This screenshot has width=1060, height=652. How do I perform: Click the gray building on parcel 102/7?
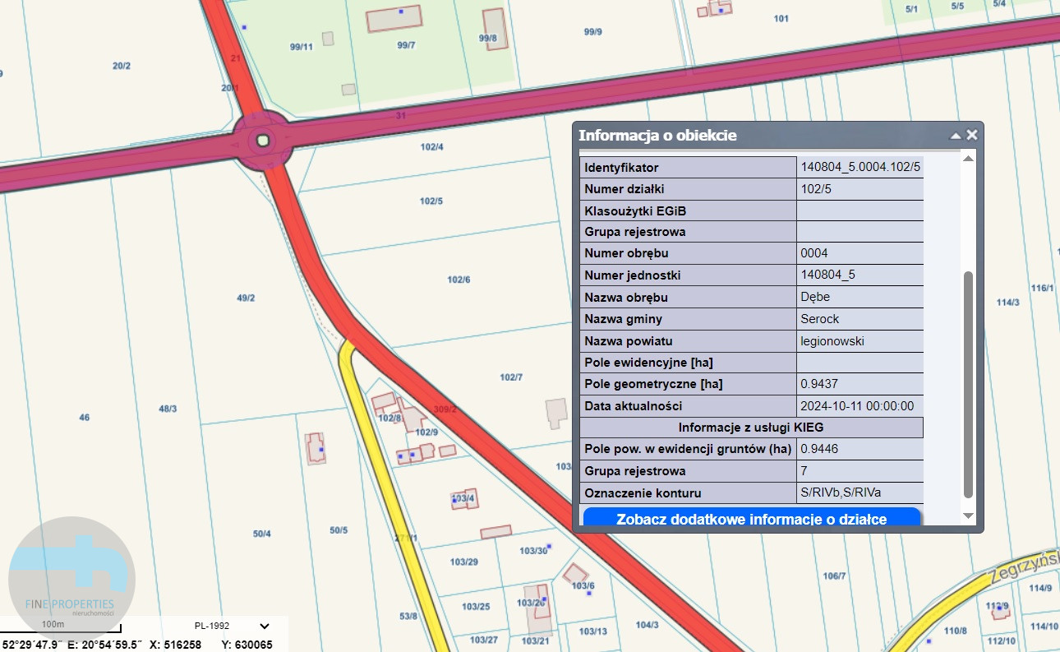click(x=556, y=411)
